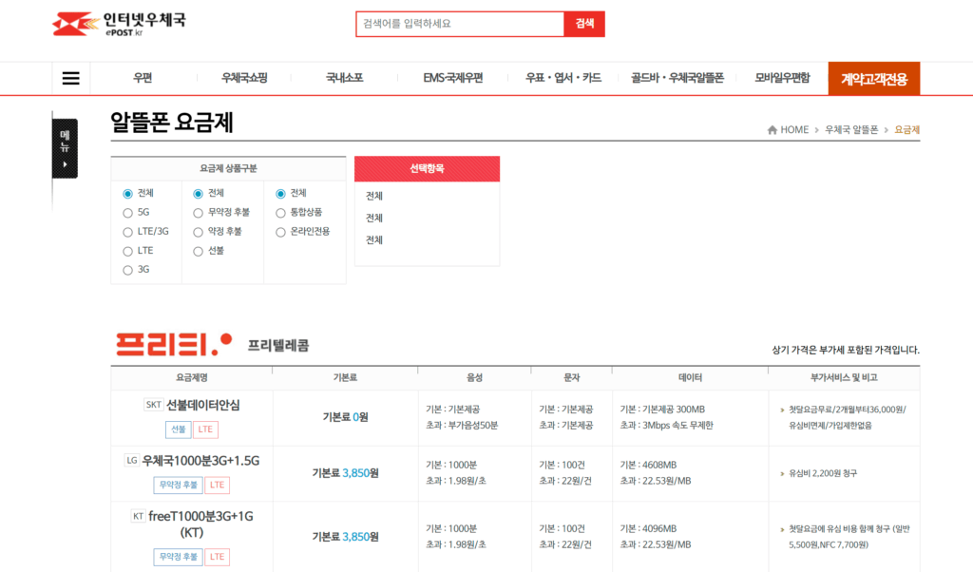Select the 5G radio button
Viewport: 973px width, 572px height.
[x=128, y=213]
